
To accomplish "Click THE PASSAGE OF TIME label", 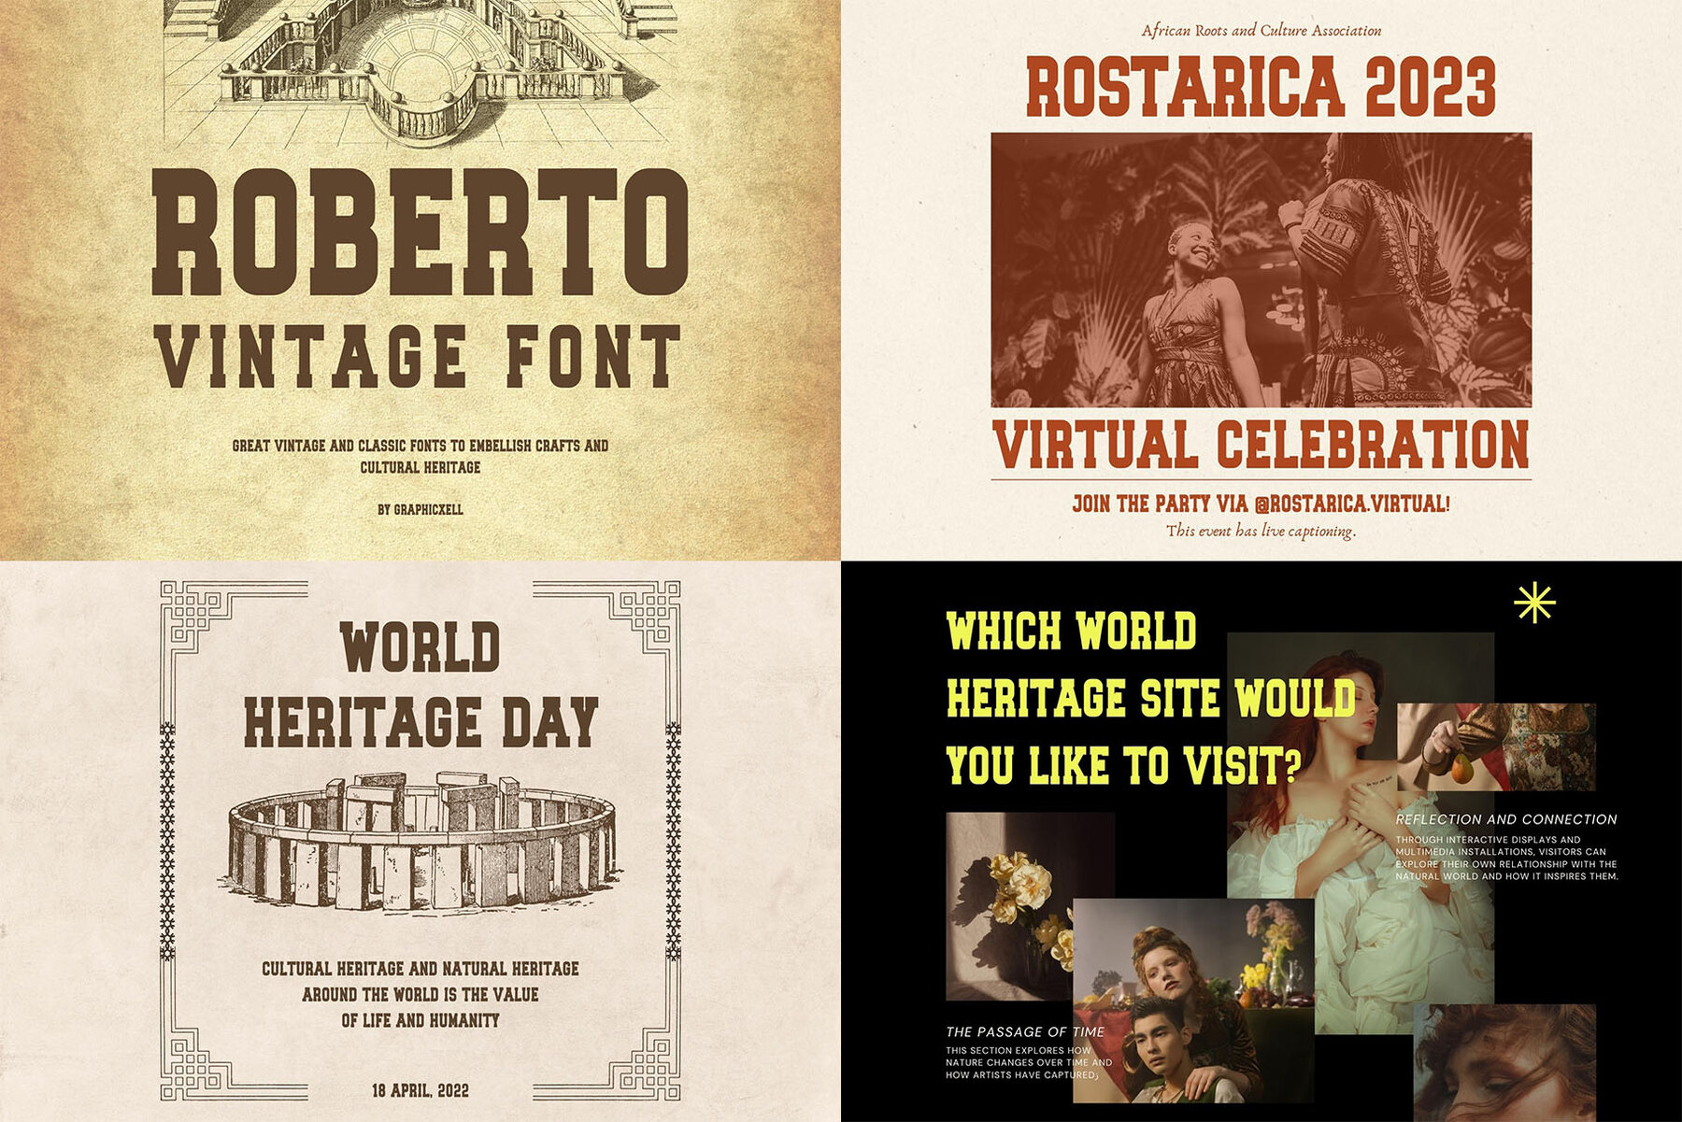I will tap(1023, 1032).
